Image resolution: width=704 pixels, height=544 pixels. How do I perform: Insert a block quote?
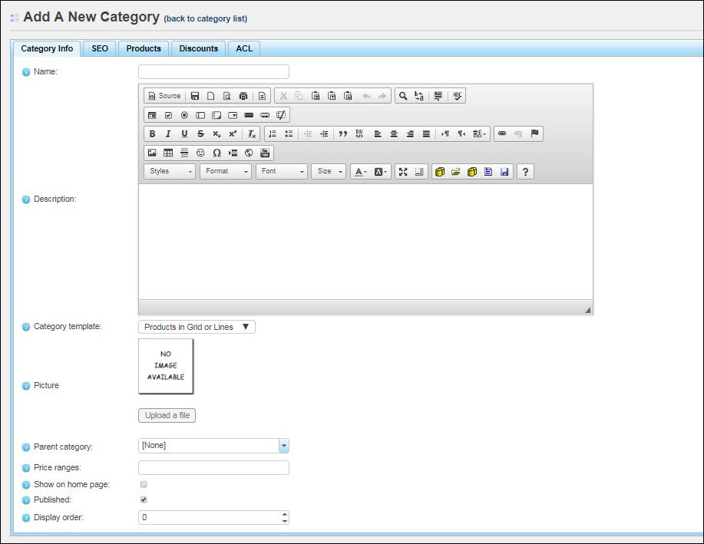click(343, 134)
